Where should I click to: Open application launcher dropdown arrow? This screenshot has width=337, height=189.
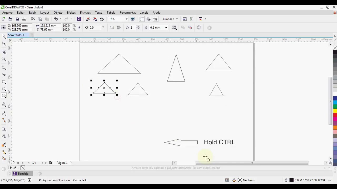click(x=205, y=19)
